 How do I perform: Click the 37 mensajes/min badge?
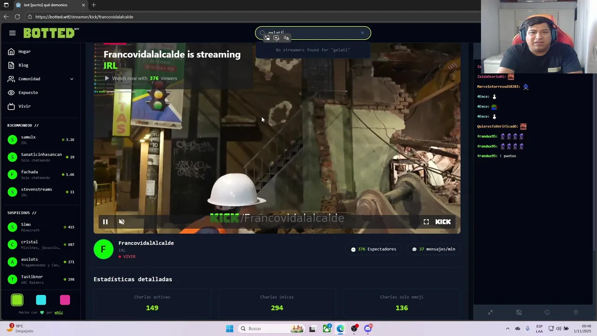coord(434,249)
